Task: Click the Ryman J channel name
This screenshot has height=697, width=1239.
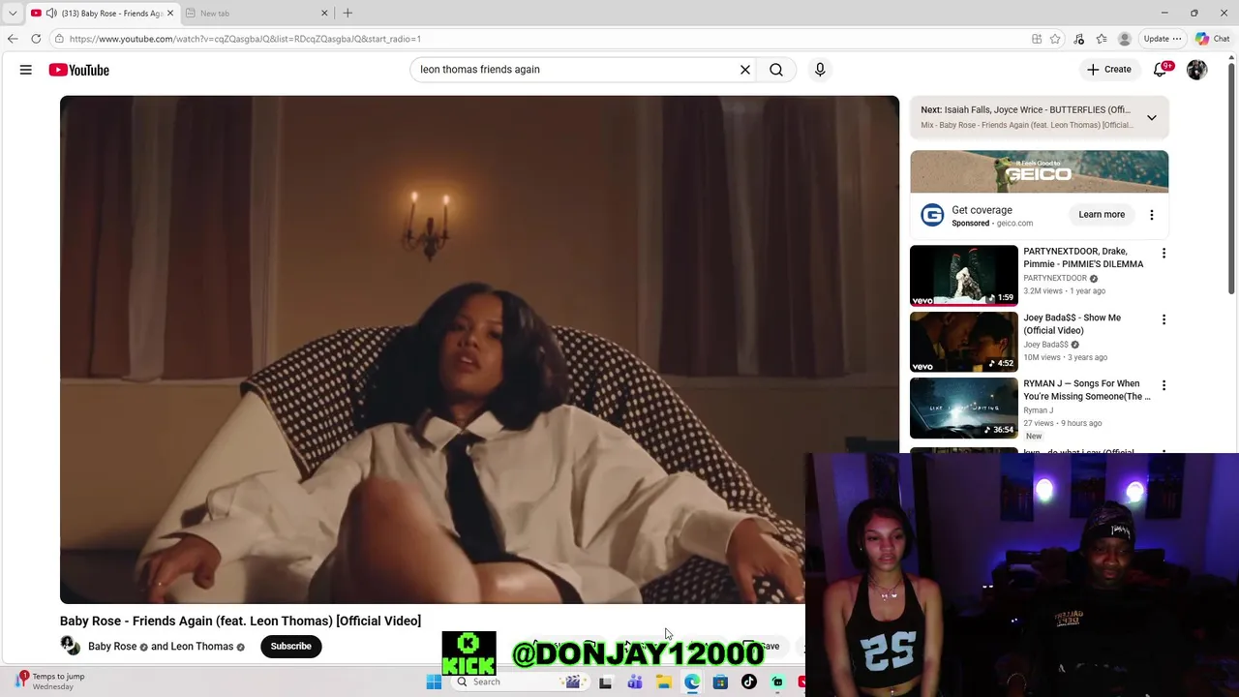Action: (x=1039, y=410)
